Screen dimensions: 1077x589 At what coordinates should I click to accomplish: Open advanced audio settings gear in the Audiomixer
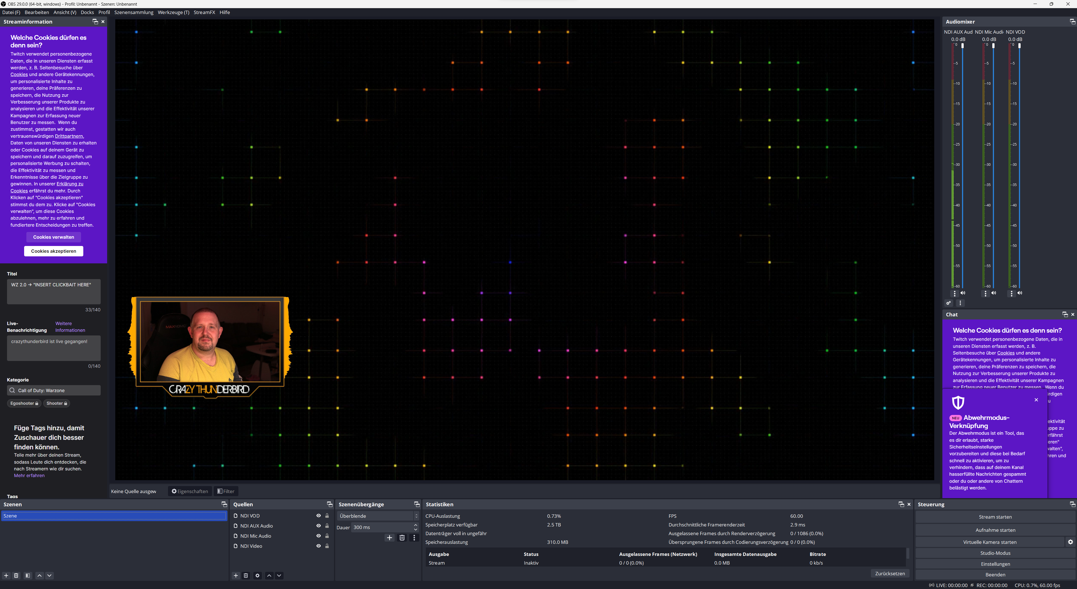click(948, 303)
